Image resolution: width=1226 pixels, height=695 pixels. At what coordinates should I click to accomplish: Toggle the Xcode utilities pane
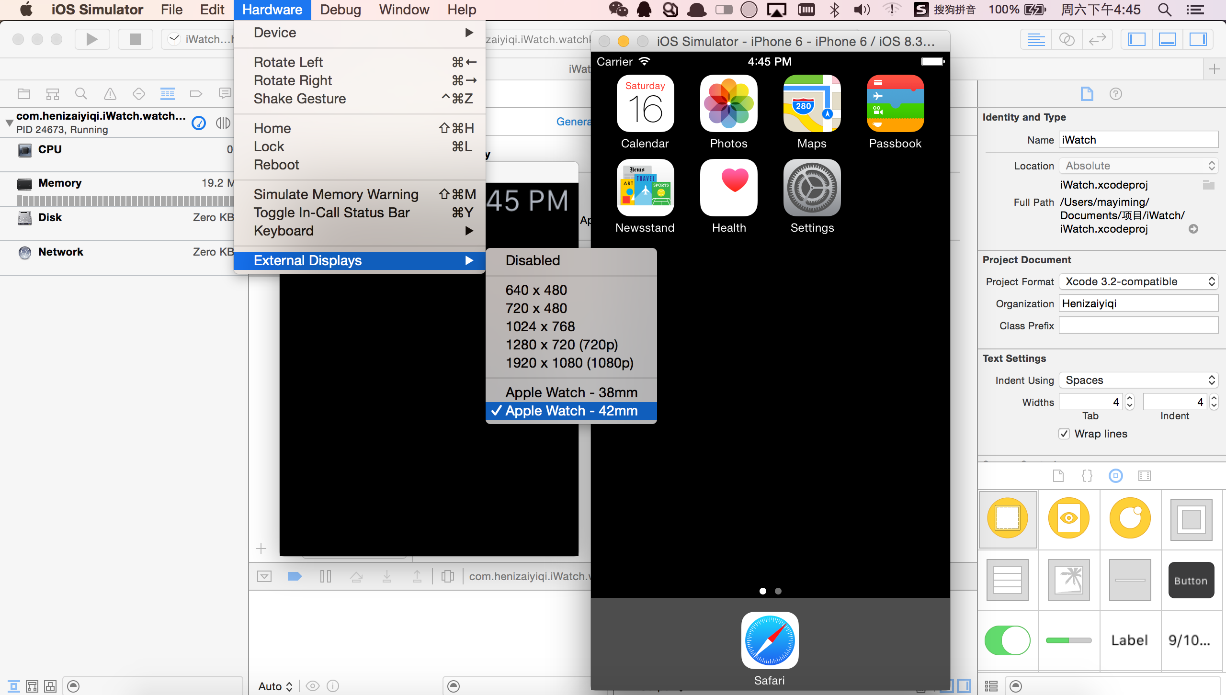click(x=1198, y=39)
